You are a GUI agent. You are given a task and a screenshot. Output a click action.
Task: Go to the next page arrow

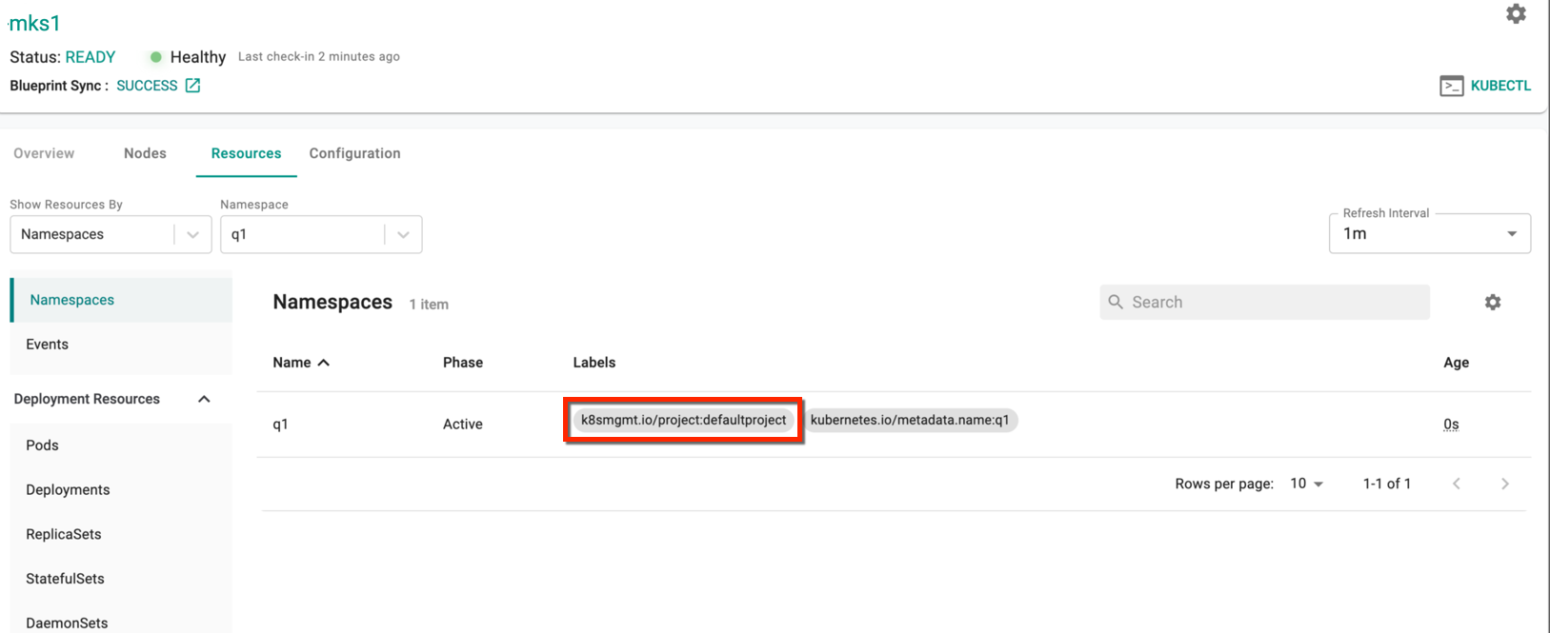pyautogui.click(x=1505, y=484)
